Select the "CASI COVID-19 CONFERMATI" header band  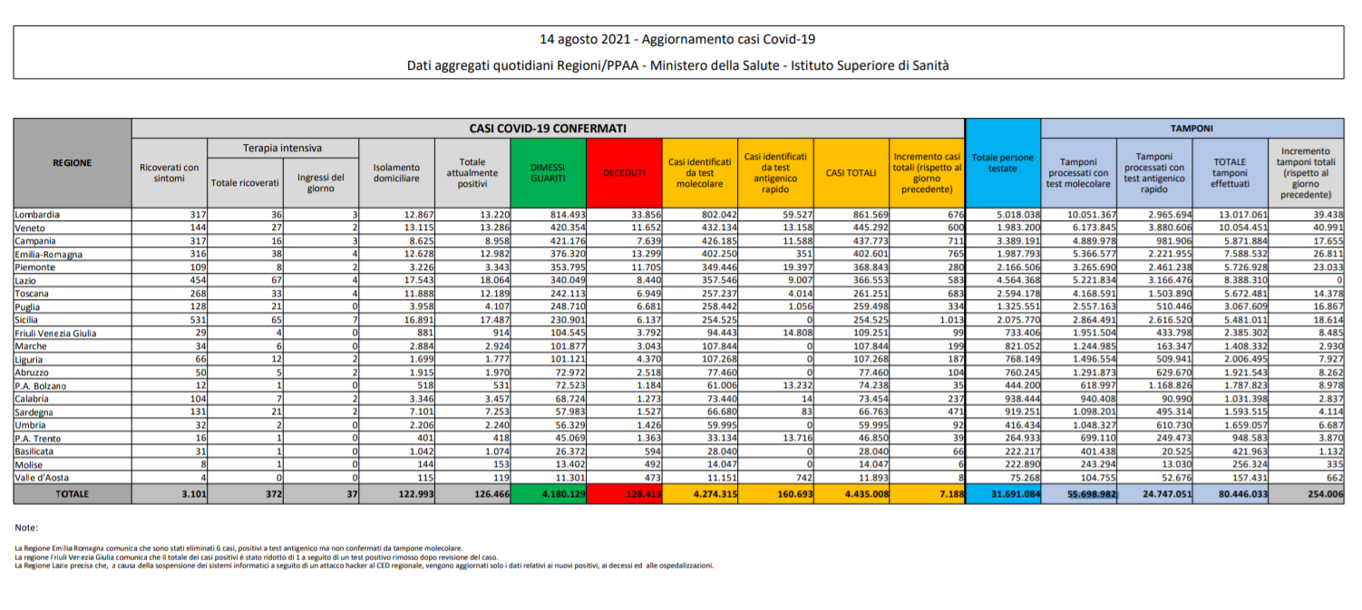coord(548,128)
